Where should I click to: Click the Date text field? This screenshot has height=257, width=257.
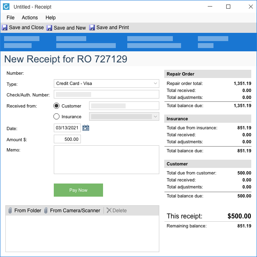point(67,128)
